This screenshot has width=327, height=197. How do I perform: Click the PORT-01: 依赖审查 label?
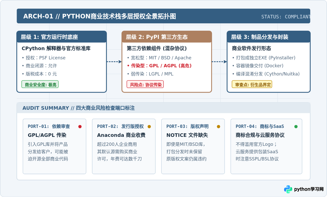[49, 126]
